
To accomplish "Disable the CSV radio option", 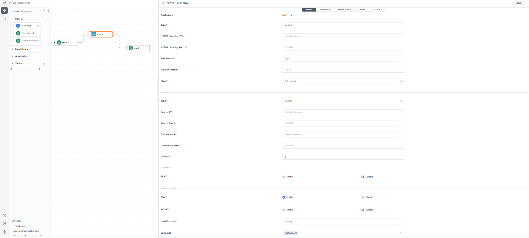I will point(363,197).
